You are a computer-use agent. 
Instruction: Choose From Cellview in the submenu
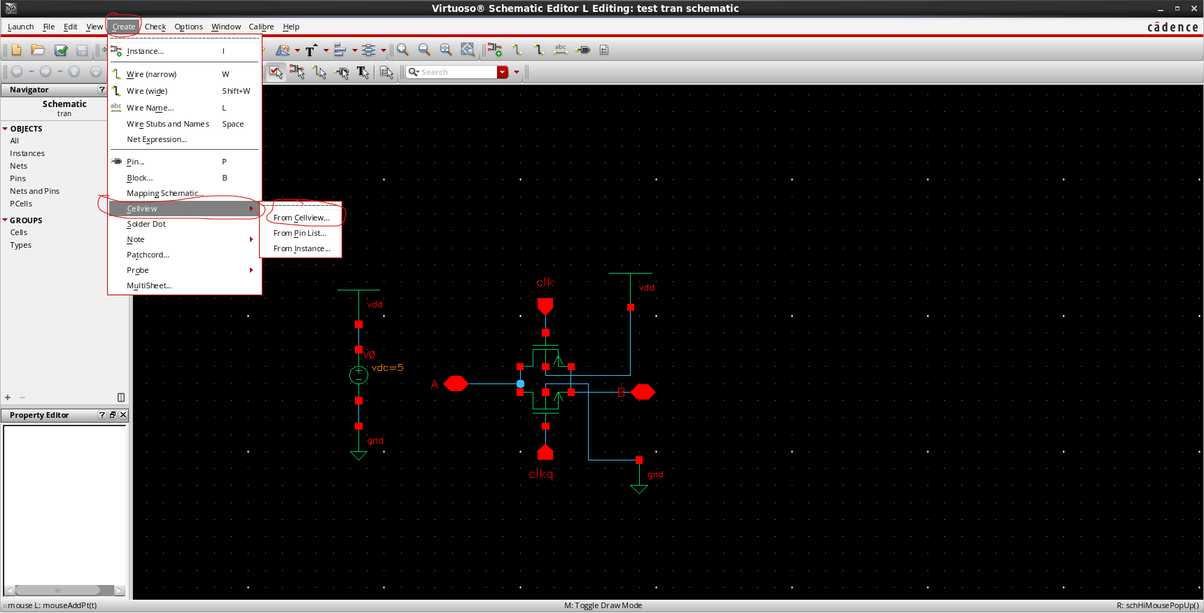pos(301,218)
